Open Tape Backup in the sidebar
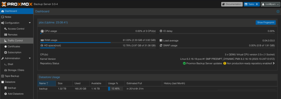The image size is (281, 99). click(x=17, y=76)
